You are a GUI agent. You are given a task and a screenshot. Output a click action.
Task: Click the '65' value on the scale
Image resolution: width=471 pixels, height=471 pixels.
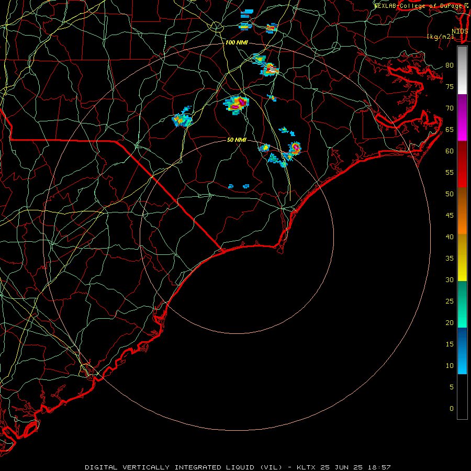click(450, 129)
